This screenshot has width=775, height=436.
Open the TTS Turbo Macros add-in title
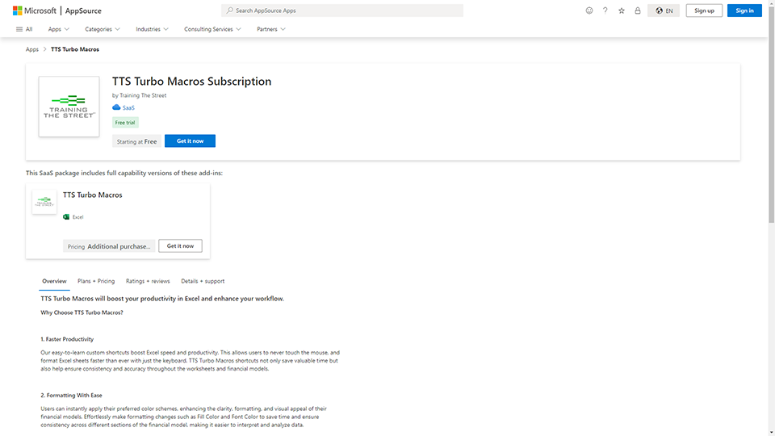coord(92,195)
